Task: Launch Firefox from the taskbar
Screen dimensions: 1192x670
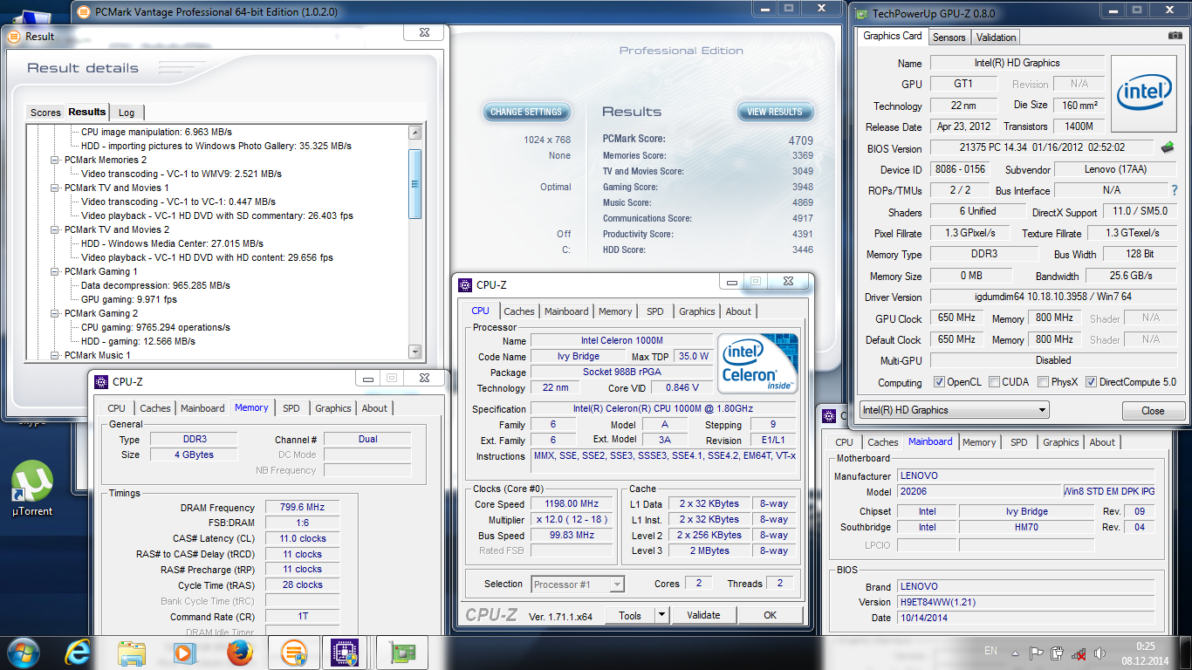Action: 239,653
